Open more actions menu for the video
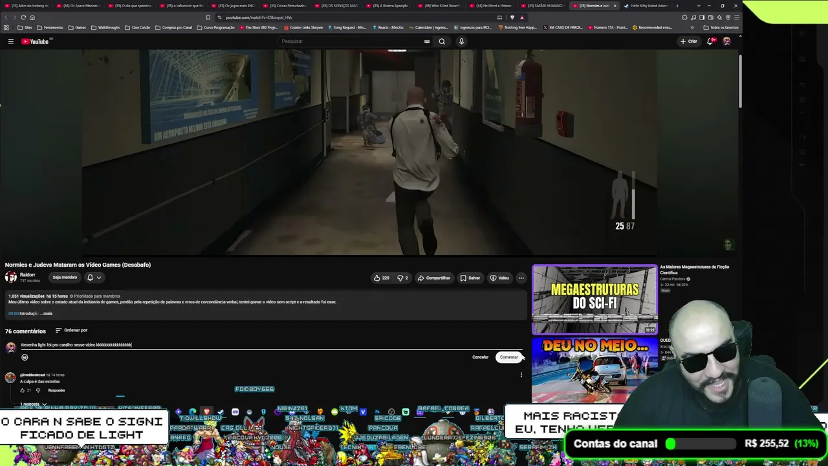 coord(521,278)
